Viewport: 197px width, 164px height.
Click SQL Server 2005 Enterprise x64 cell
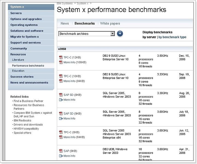[117, 134]
